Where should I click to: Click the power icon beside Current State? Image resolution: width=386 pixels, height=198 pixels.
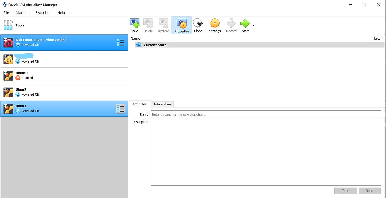tap(139, 45)
